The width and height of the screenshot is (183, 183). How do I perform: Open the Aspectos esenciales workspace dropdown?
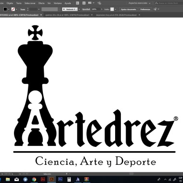click(x=139, y=3)
